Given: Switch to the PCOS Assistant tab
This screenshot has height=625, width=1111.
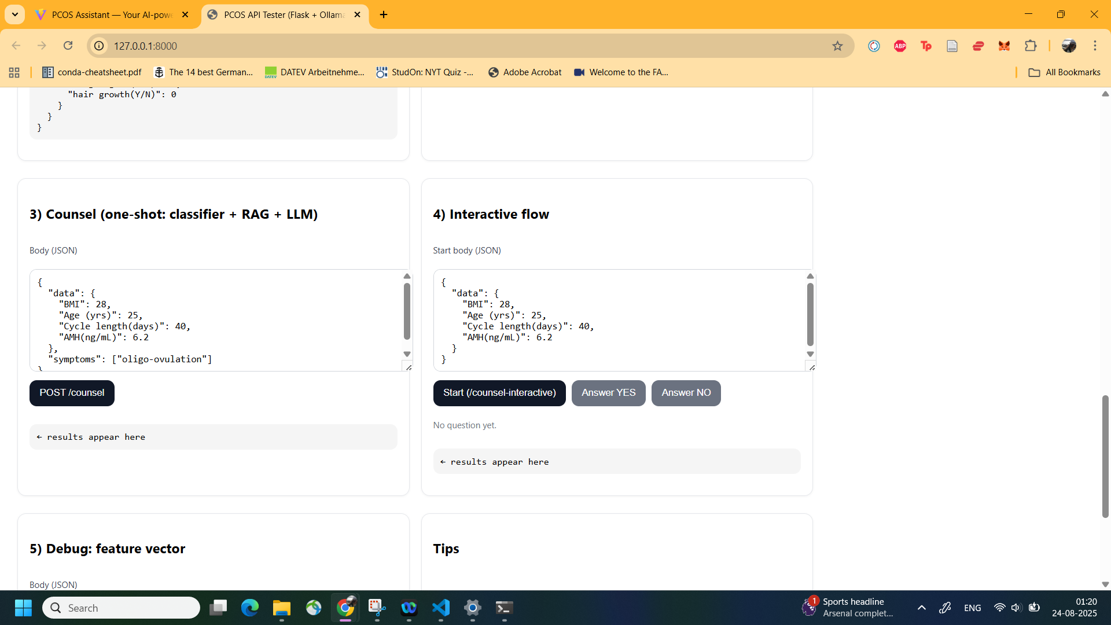Looking at the screenshot, I should pyautogui.click(x=112, y=14).
